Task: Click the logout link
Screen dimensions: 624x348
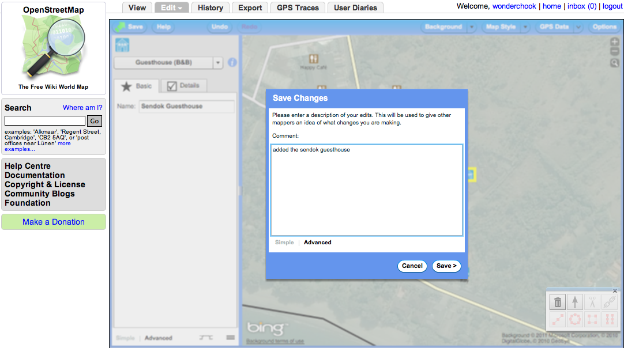Action: (612, 6)
